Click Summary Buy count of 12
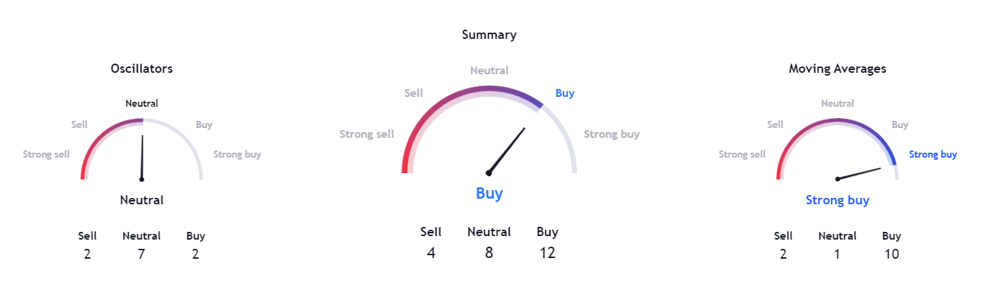The image size is (1004, 287). point(547,252)
